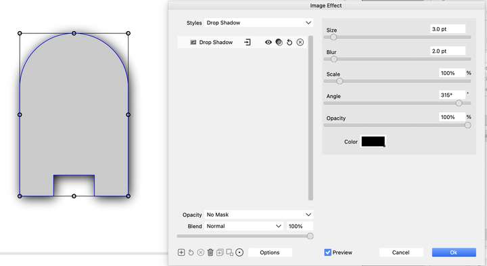The image size is (487, 266).
Task: Open the black Color swatch
Action: point(373,141)
